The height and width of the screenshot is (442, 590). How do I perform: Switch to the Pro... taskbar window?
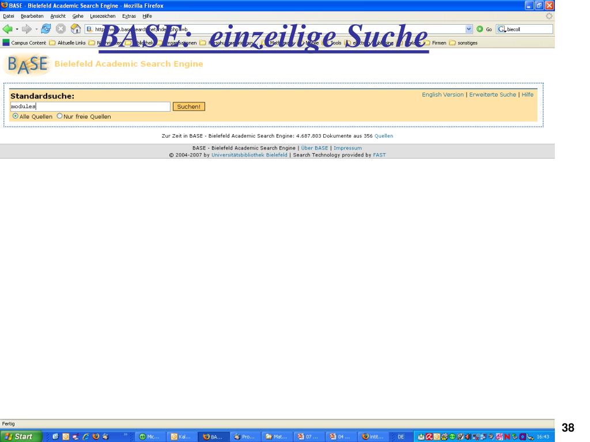(244, 437)
